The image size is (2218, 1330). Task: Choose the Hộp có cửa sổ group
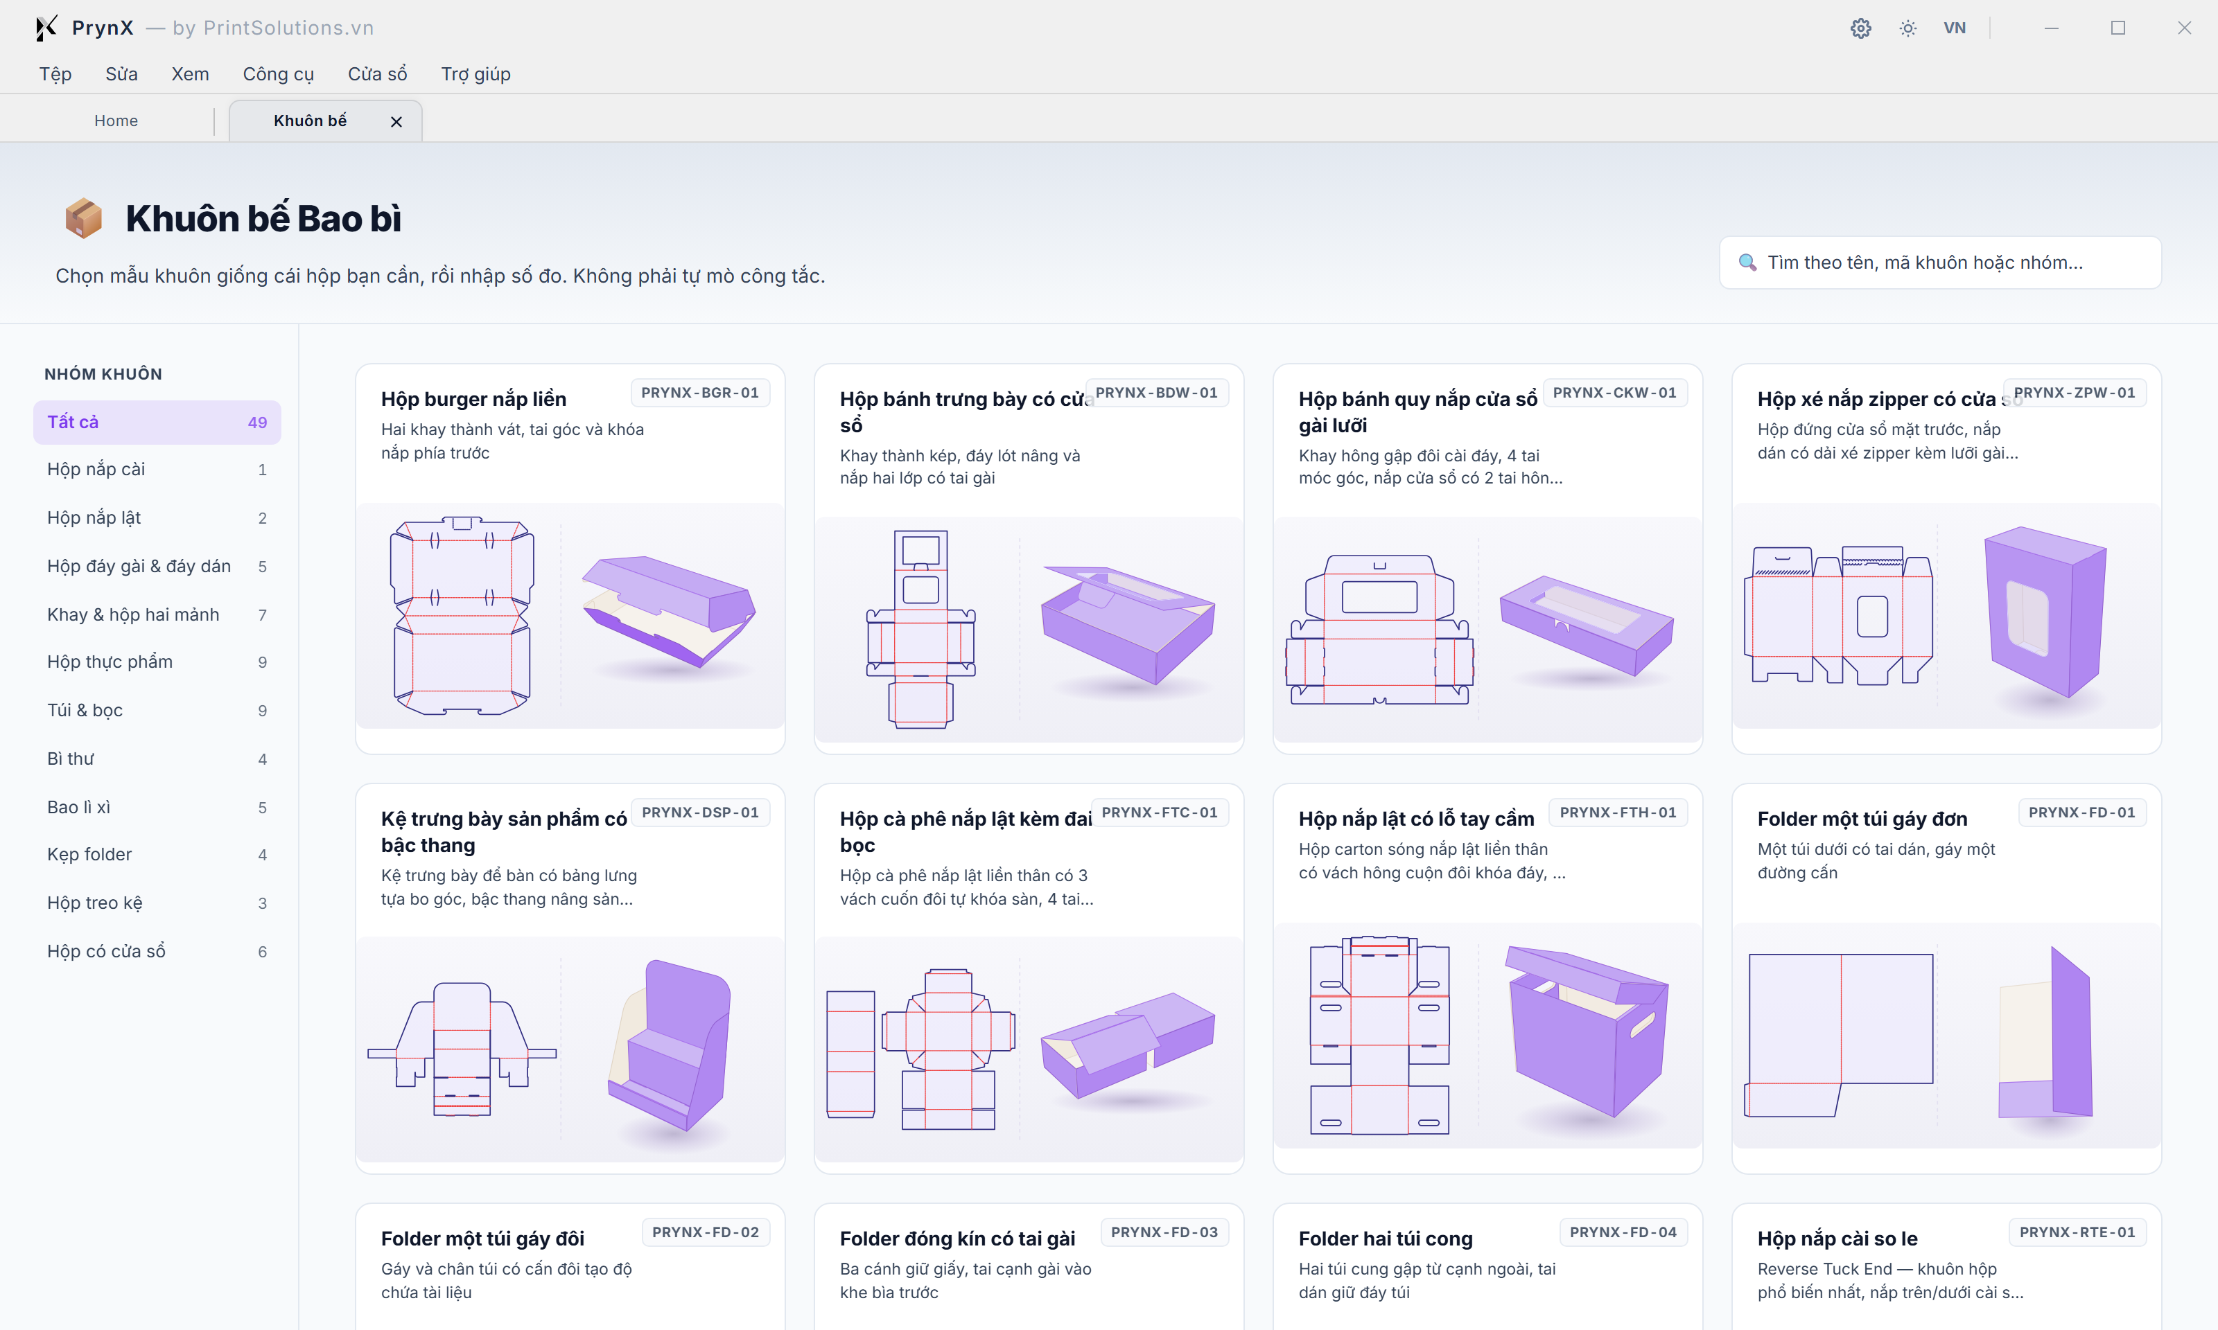pyautogui.click(x=157, y=951)
